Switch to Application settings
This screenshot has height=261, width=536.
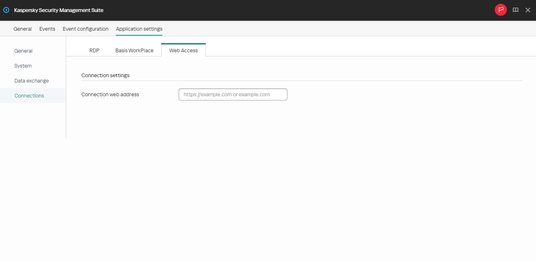[x=139, y=29]
